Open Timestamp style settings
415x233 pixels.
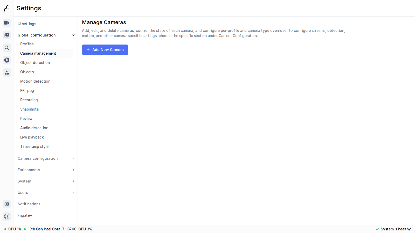45,147
